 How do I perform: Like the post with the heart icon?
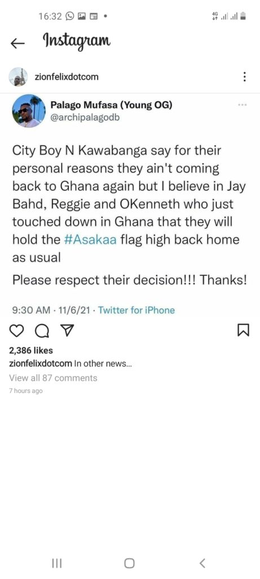tap(16, 330)
